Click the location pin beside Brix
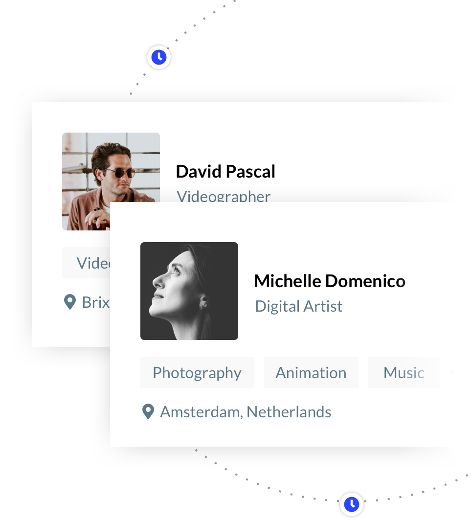Image resolution: width=471 pixels, height=523 pixels. point(69,302)
